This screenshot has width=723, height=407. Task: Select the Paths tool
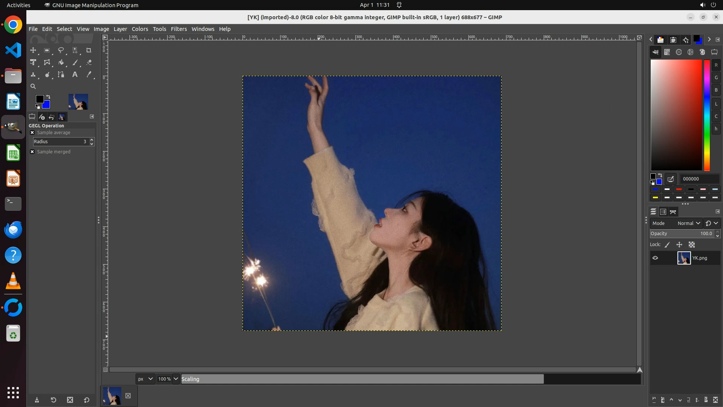61,75
